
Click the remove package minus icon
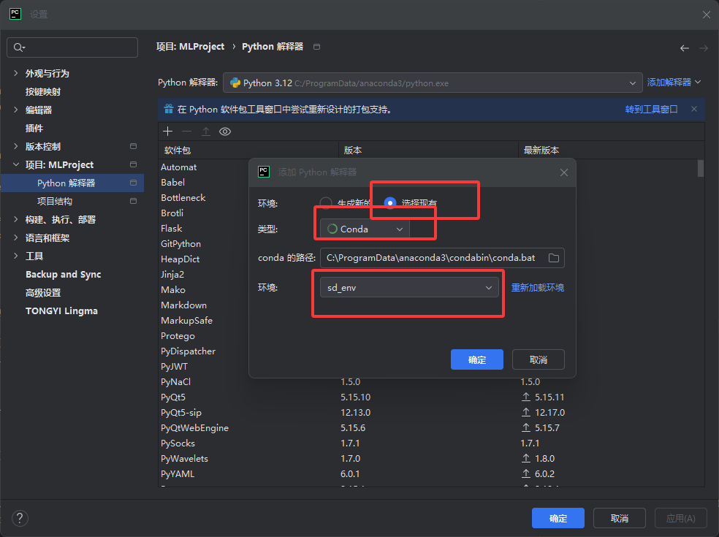tap(186, 132)
